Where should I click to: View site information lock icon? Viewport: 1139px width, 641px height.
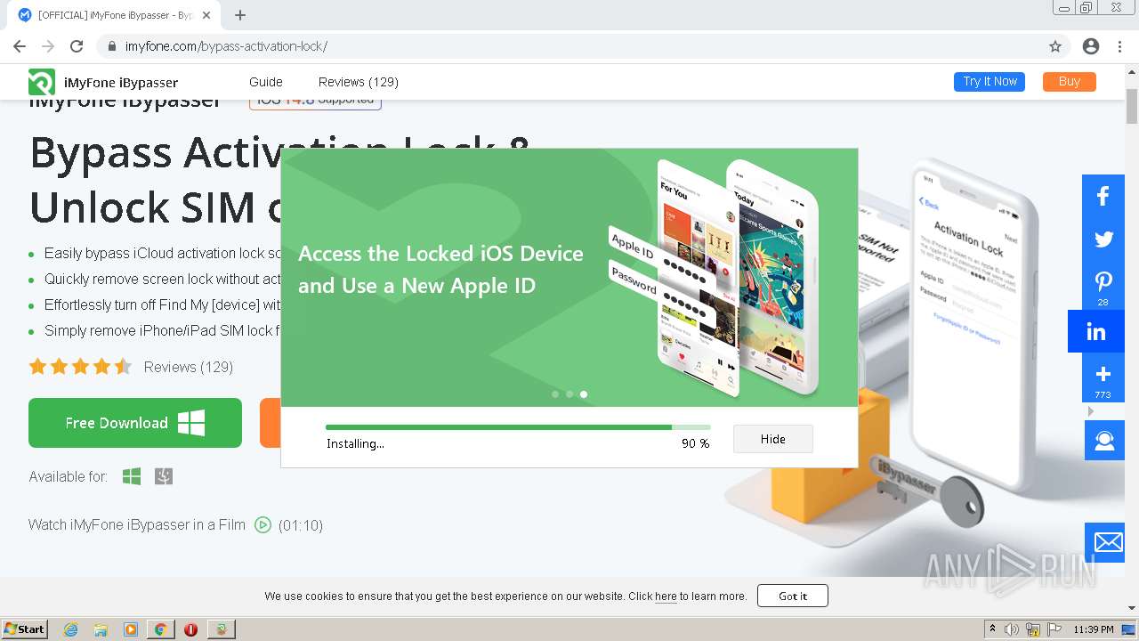[x=112, y=46]
